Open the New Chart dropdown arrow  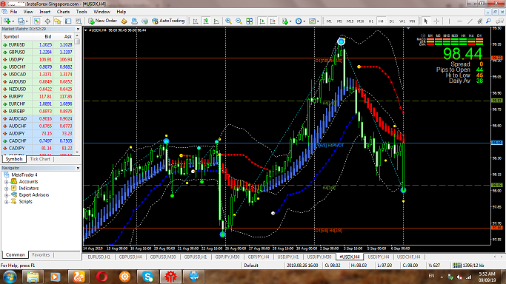[x=13, y=21]
